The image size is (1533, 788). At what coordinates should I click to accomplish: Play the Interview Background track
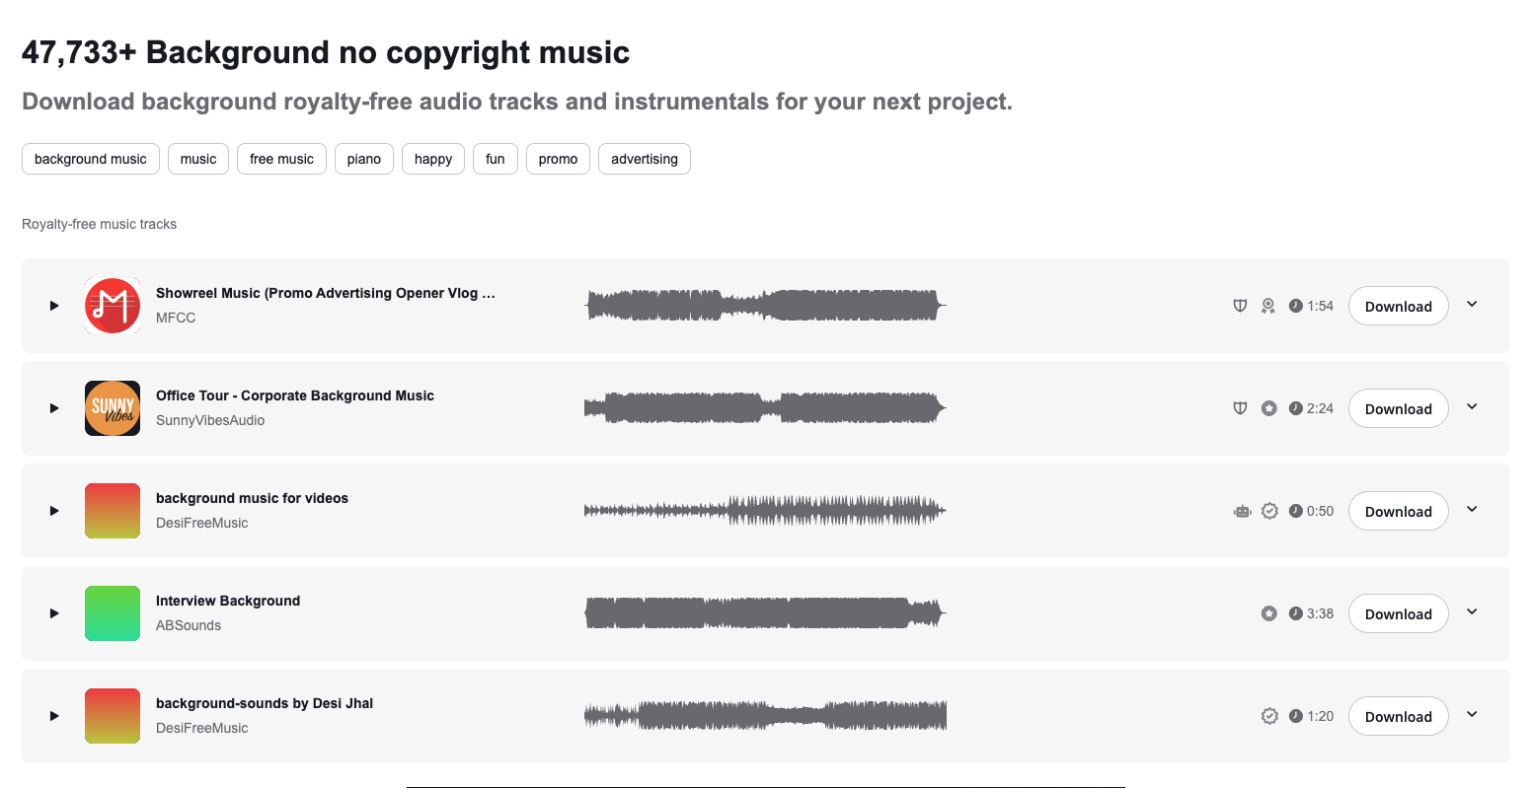coord(54,613)
